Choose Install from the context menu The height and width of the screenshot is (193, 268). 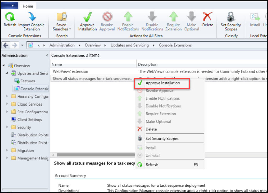(170, 148)
